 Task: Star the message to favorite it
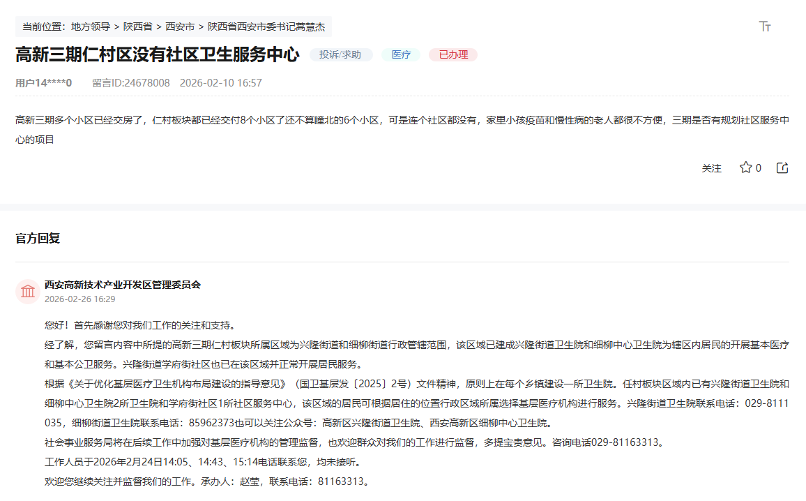[744, 168]
